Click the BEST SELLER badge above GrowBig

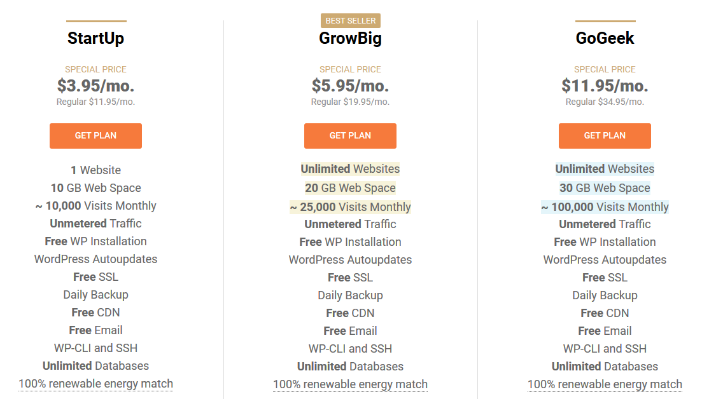point(350,20)
